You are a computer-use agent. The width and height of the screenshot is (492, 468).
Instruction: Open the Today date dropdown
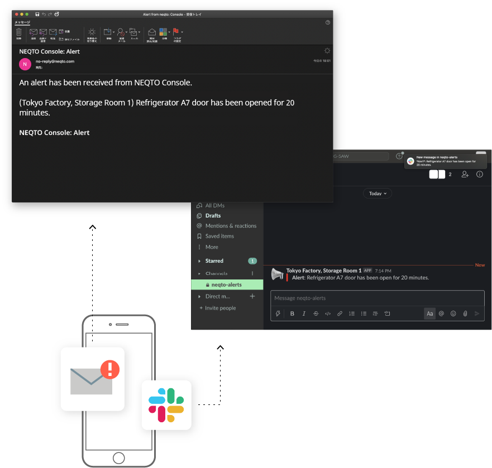(378, 194)
